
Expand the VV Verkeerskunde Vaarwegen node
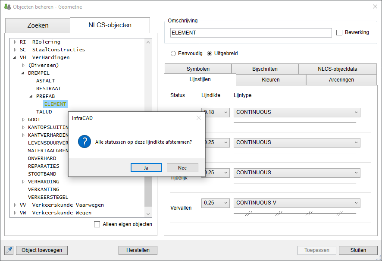[x=15, y=205]
